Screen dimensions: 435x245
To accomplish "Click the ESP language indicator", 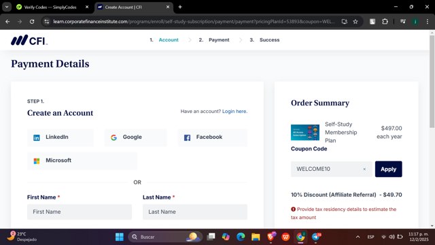I will tap(370, 237).
